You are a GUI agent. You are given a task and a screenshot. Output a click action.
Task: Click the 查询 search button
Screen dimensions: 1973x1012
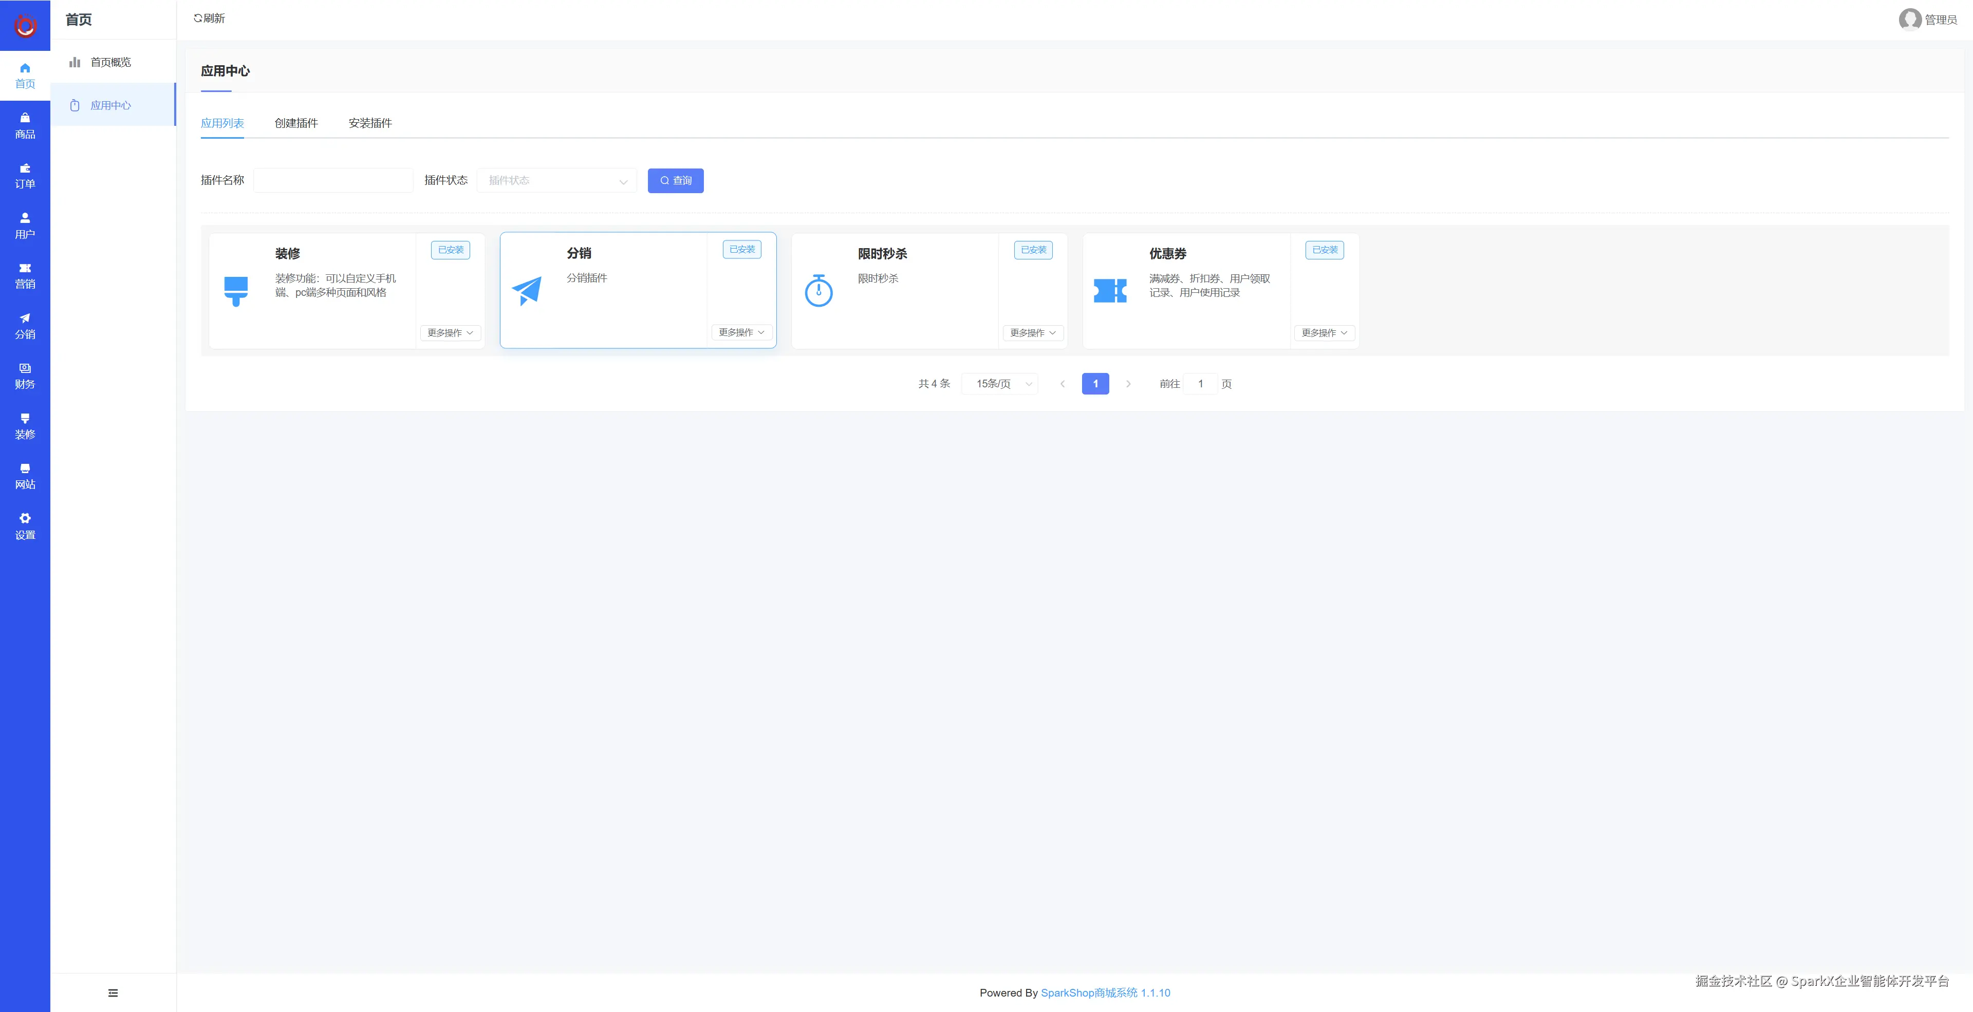[x=675, y=181]
